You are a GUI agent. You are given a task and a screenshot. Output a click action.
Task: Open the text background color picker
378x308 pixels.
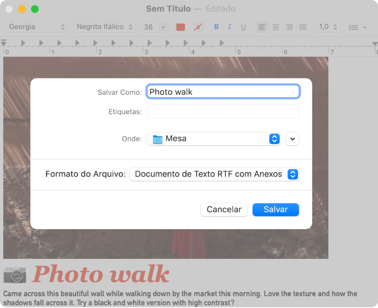[x=198, y=27]
